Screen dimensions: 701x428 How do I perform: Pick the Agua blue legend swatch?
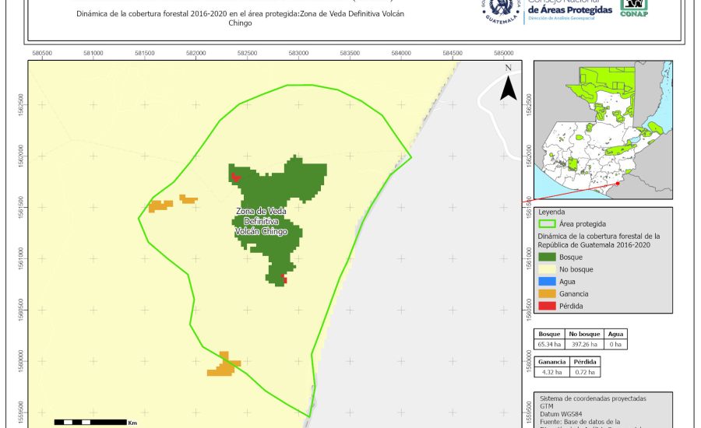[x=548, y=282]
